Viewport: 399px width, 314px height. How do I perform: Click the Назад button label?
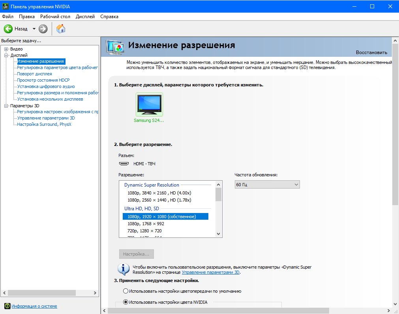pos(21,29)
